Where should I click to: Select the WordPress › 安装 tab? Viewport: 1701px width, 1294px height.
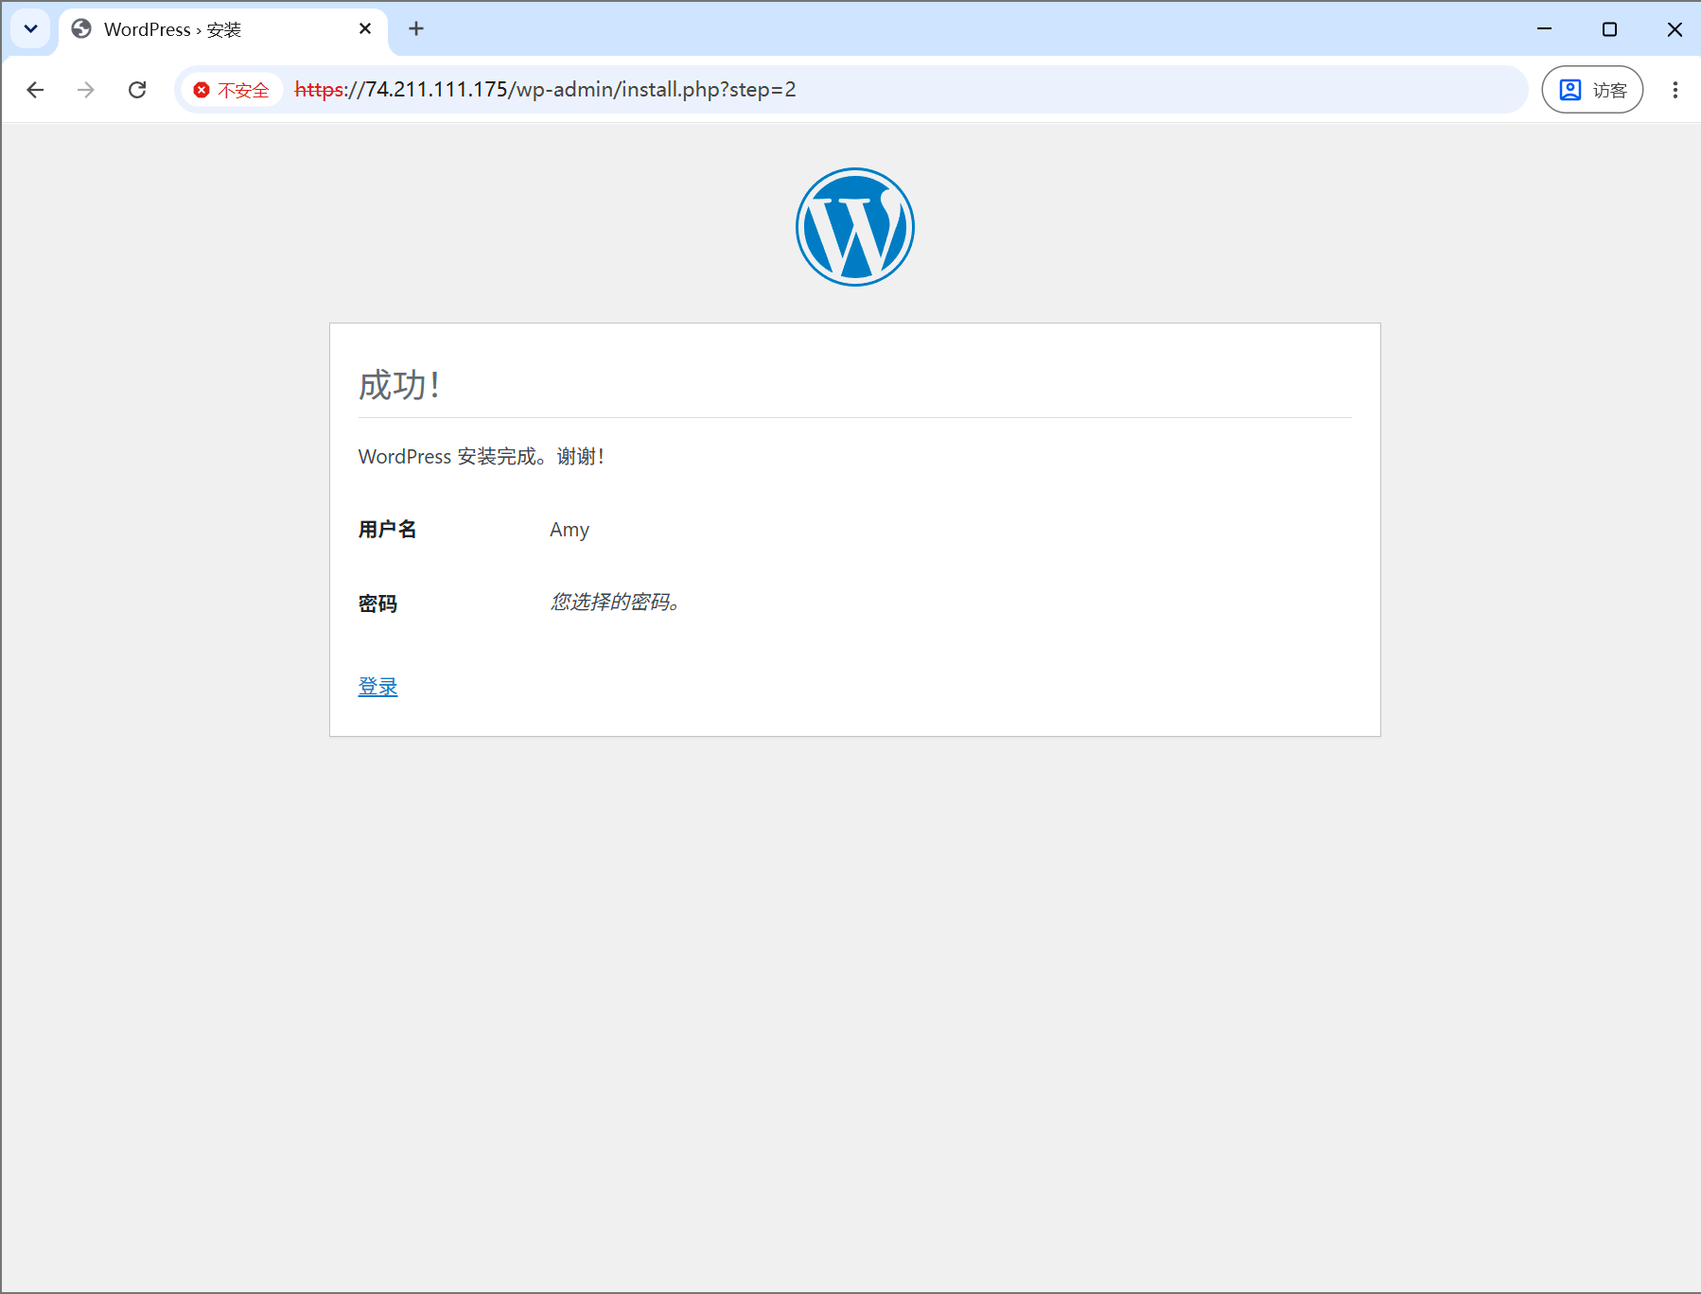point(223,29)
